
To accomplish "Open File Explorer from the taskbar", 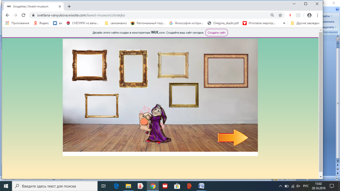I will [128, 186].
